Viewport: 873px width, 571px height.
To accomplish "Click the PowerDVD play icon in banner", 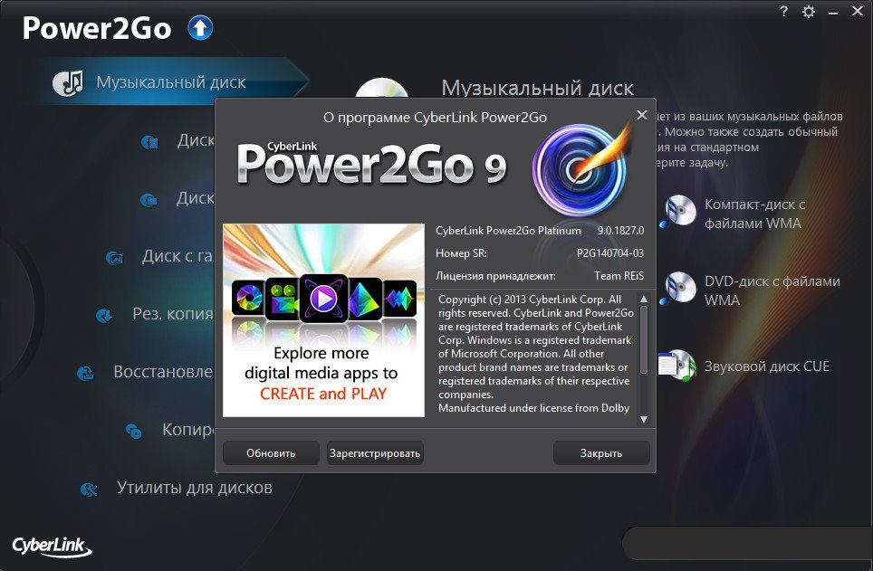I will pos(323,299).
